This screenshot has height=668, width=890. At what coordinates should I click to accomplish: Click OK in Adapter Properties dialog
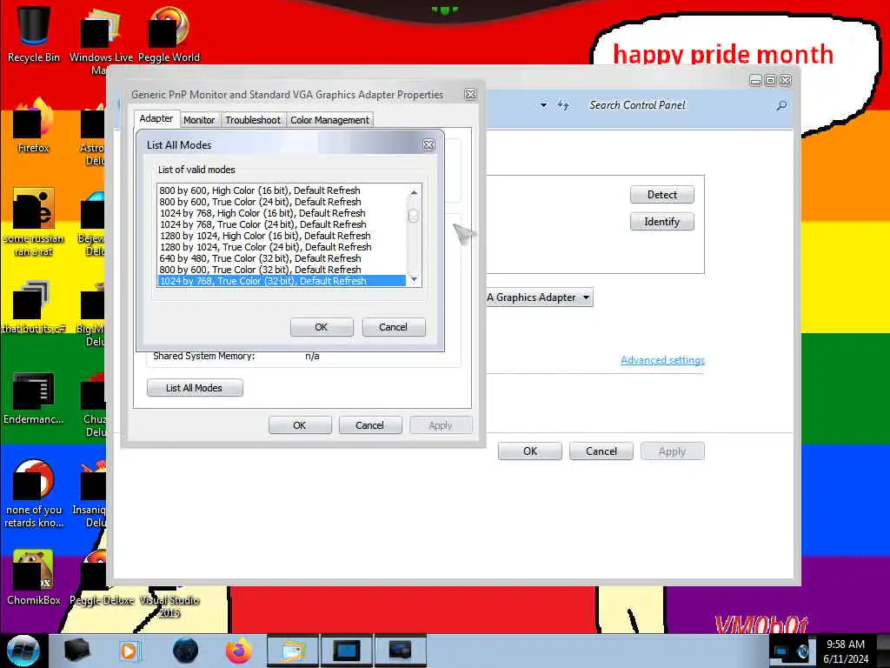click(x=299, y=425)
